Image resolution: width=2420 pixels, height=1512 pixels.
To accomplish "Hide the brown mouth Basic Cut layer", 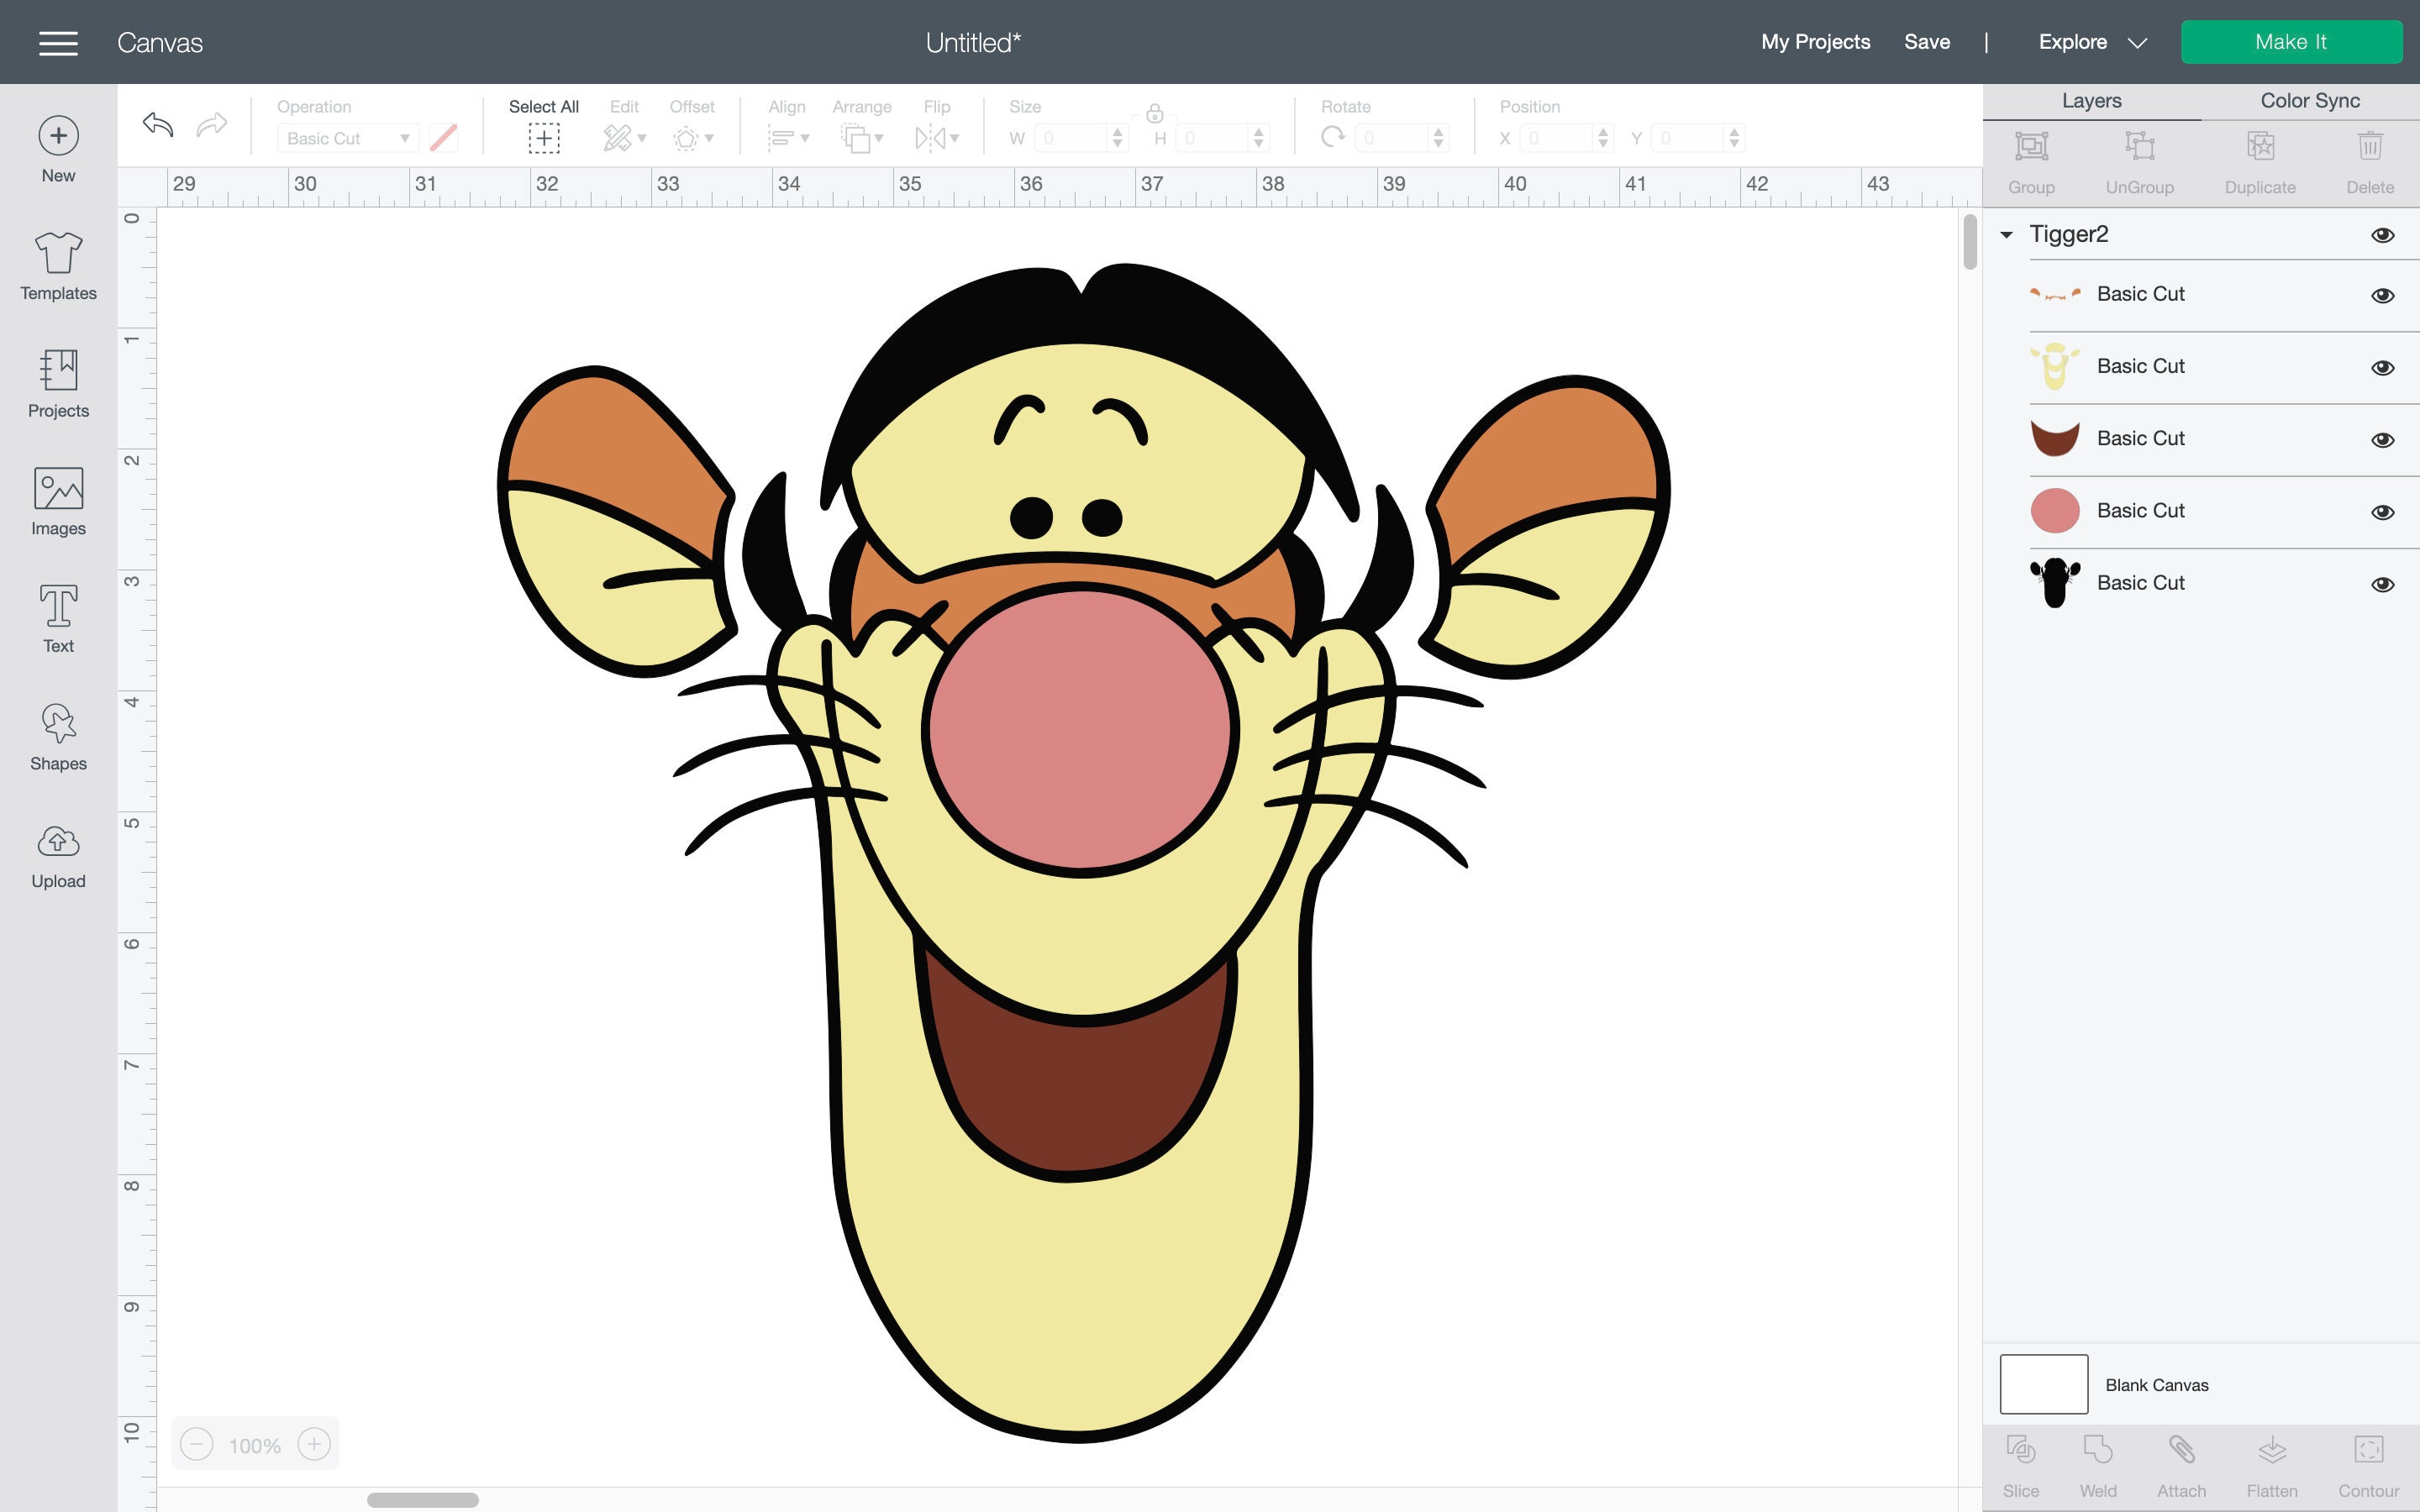I will click(x=2384, y=439).
